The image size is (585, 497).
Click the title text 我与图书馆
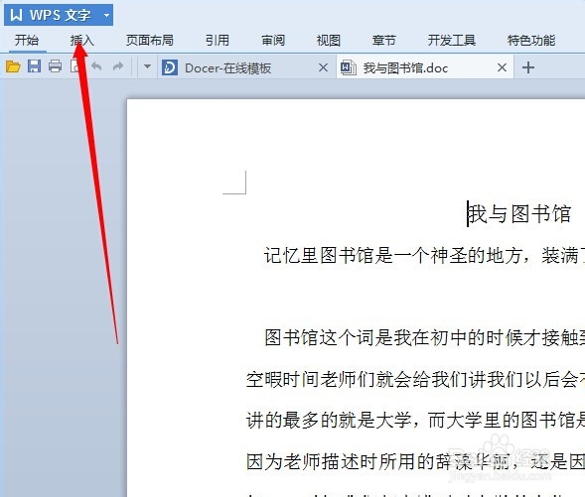[519, 214]
